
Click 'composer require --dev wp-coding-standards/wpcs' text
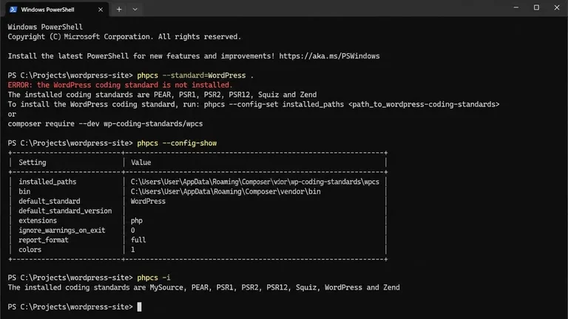click(x=105, y=124)
